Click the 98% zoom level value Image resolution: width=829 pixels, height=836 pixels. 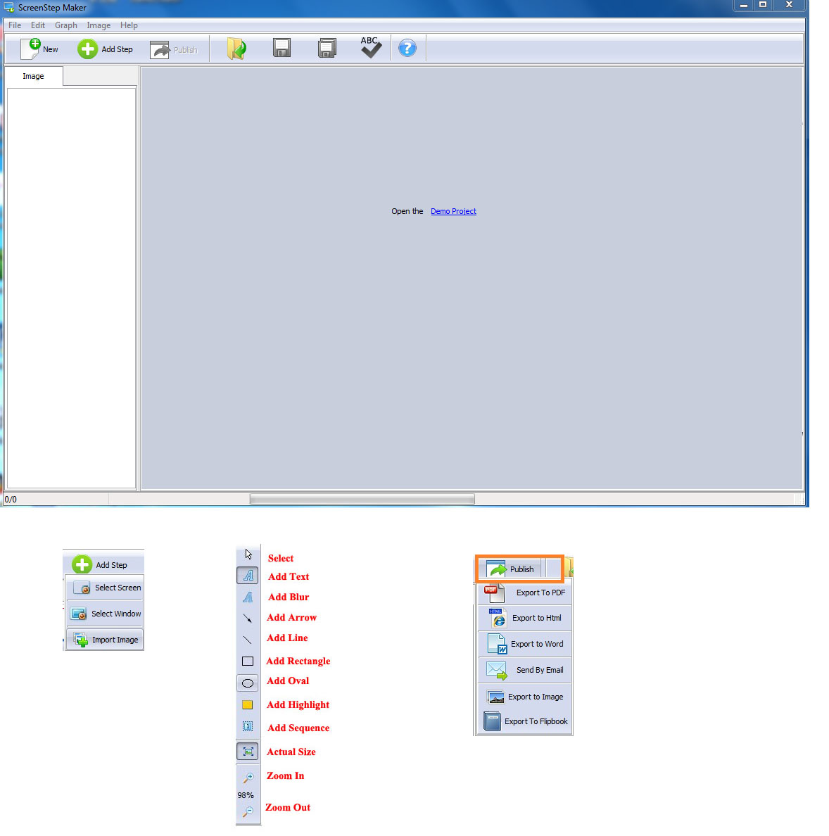click(245, 795)
